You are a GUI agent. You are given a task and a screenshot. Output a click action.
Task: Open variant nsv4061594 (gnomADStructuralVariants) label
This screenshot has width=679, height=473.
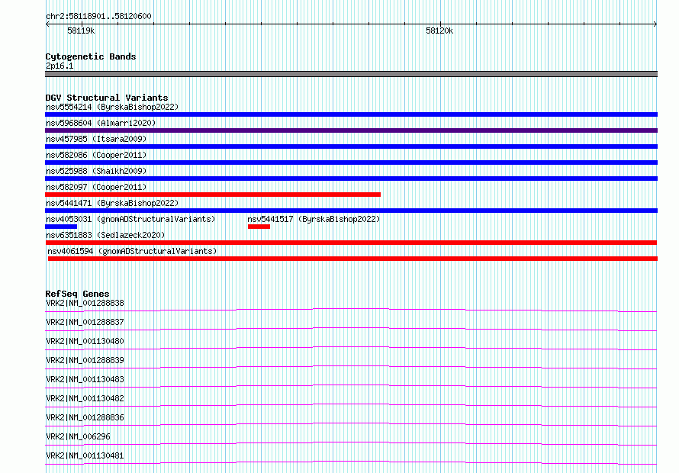(x=132, y=251)
